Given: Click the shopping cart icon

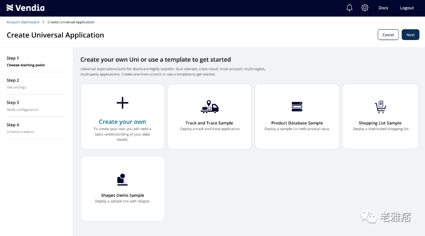Looking at the screenshot, I should tap(380, 107).
